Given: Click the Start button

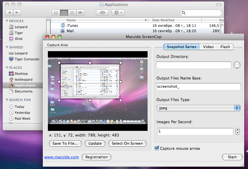Looking at the screenshot, I should click(x=232, y=157).
